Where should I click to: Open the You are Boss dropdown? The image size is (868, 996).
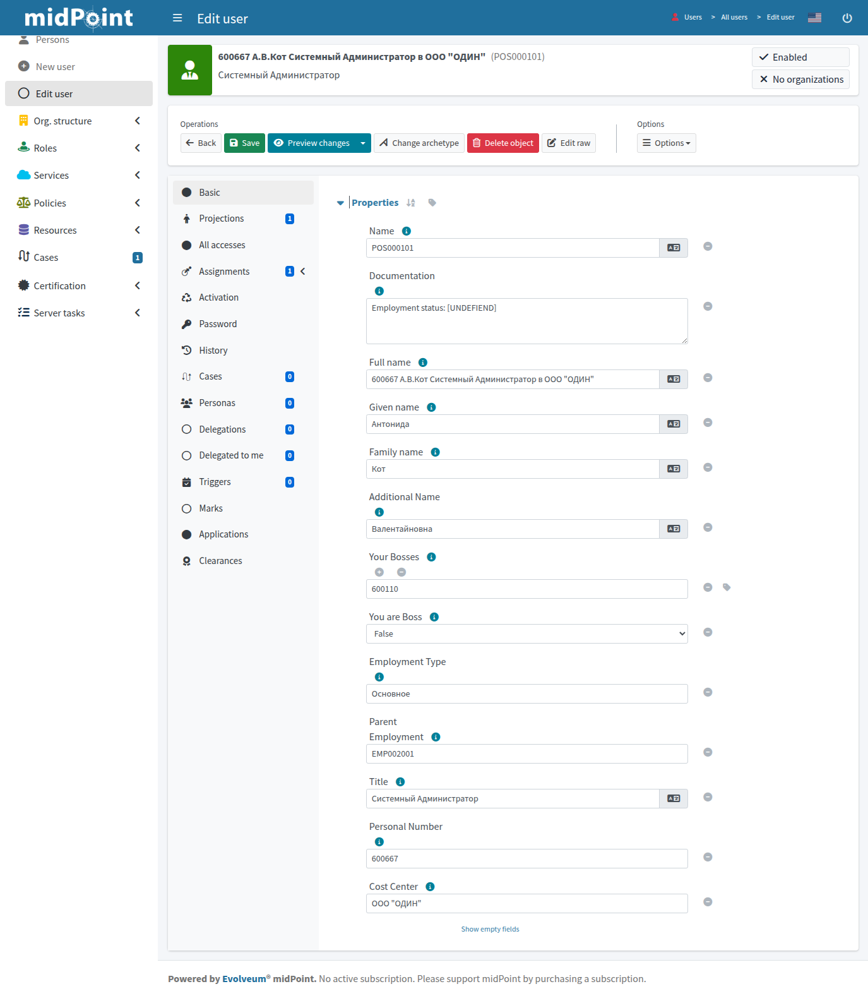click(526, 633)
